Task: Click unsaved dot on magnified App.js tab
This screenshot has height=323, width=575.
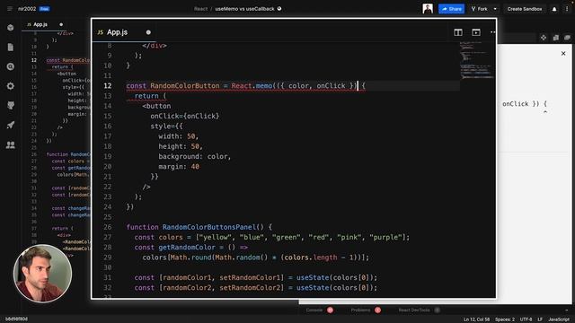Action: coord(148,32)
